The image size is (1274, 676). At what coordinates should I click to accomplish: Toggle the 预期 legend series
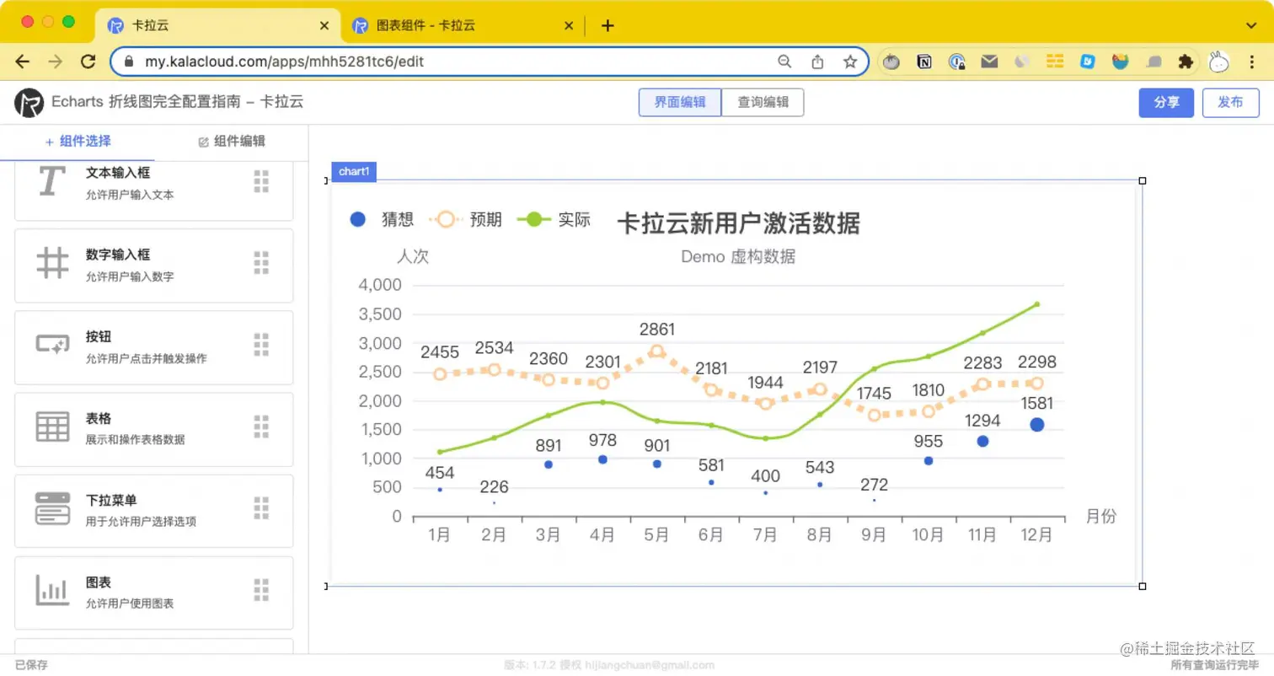click(466, 220)
